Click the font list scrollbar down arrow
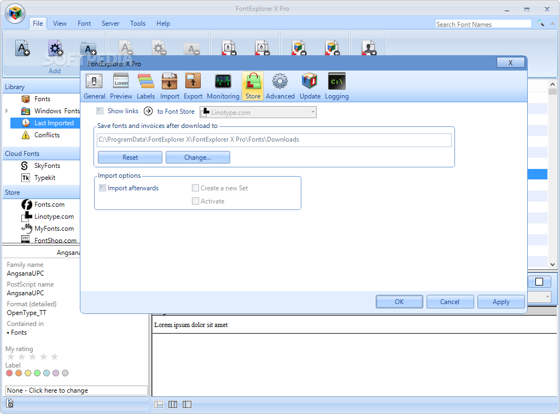The width and height of the screenshot is (560, 414). [552, 265]
